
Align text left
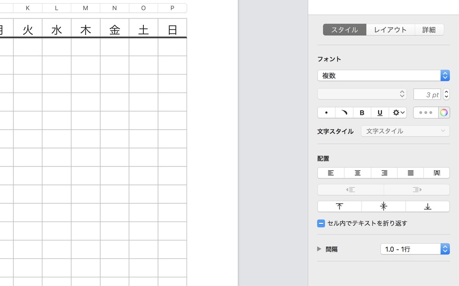tap(331, 173)
